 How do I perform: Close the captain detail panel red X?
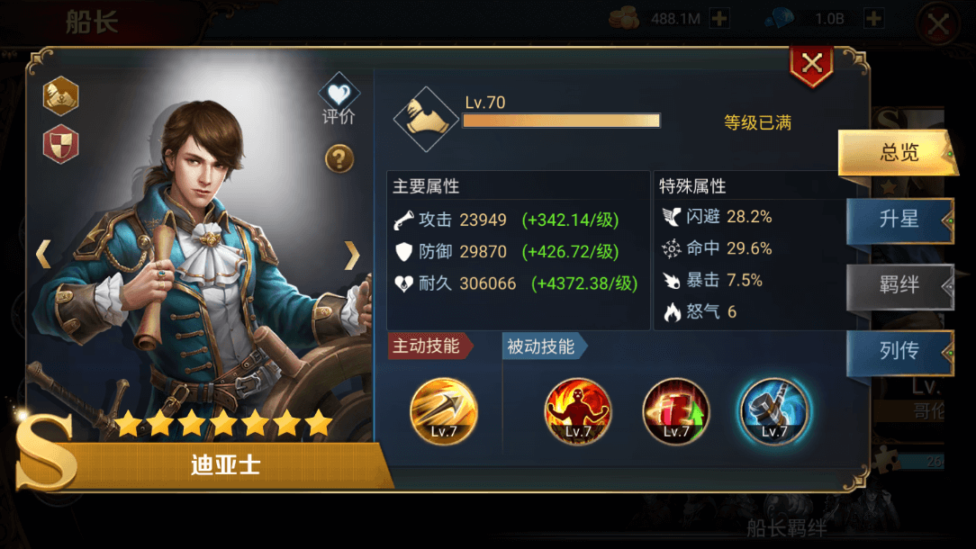tap(811, 64)
